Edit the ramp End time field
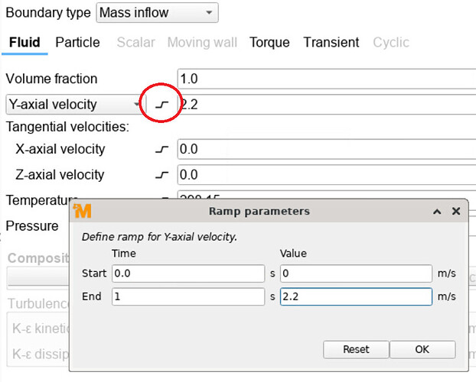This screenshot has width=476, height=382. pos(188,296)
